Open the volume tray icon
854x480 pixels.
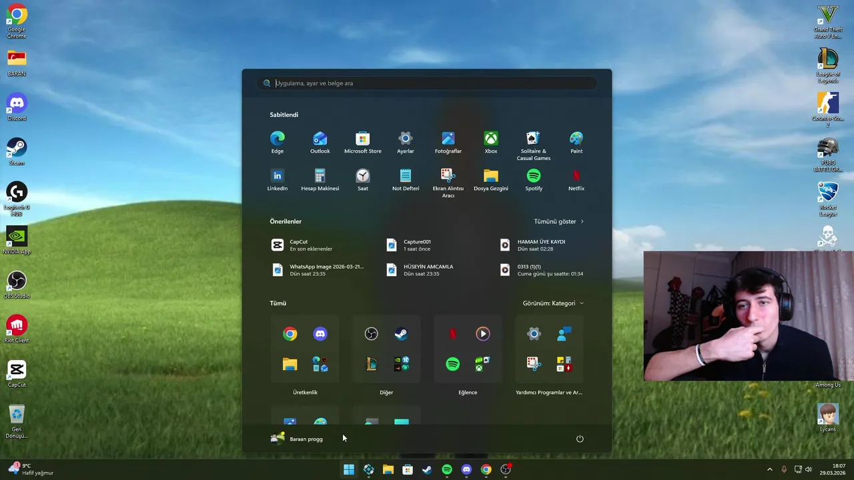pos(809,469)
